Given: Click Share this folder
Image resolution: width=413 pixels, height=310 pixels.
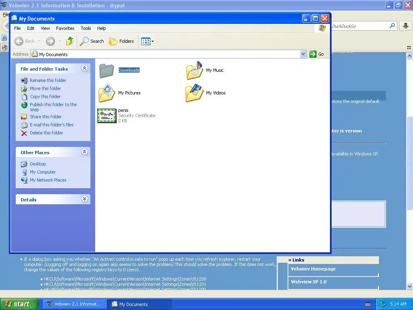Looking at the screenshot, I should 46,117.
